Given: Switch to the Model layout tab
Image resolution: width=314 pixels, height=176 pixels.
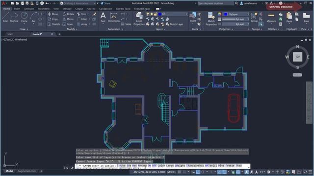Looking at the screenshot, I should pyautogui.click(x=9, y=171).
